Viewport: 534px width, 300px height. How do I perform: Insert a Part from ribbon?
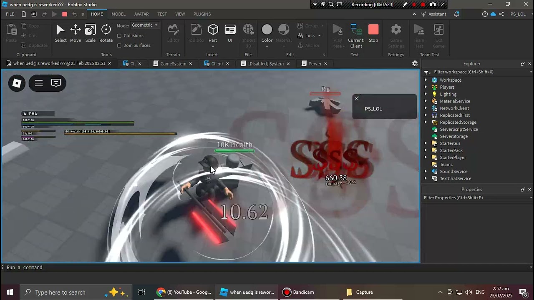coord(213,30)
